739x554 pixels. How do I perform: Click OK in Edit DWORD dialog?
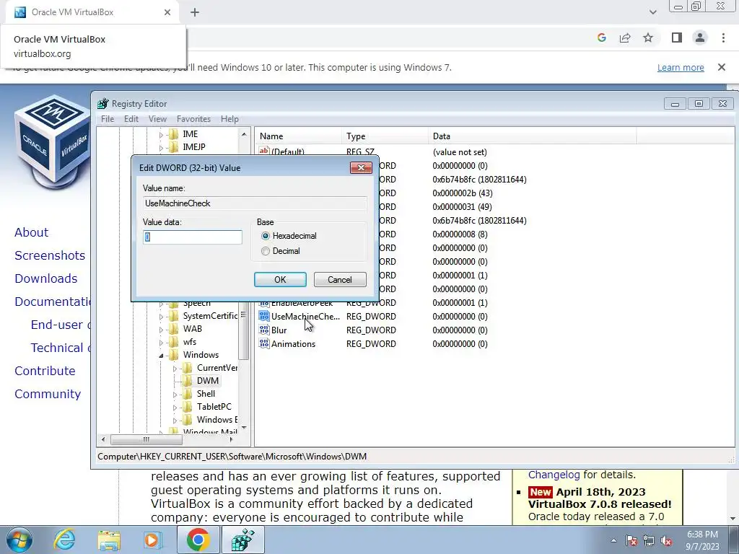[x=280, y=279]
